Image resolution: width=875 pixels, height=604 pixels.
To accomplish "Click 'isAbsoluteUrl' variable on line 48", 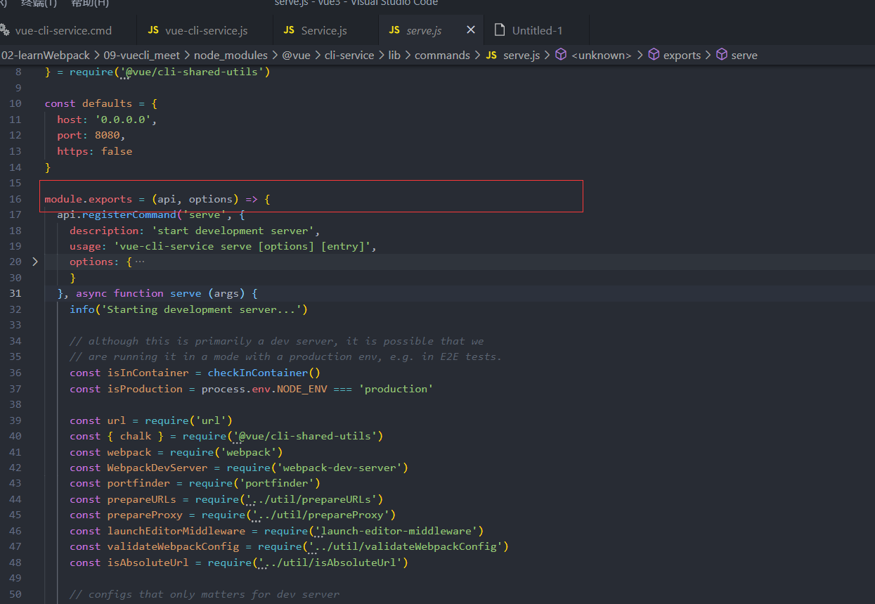I will pyautogui.click(x=148, y=563).
